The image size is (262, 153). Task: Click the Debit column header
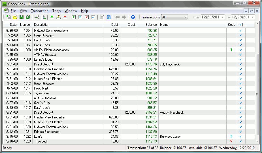click(112, 25)
